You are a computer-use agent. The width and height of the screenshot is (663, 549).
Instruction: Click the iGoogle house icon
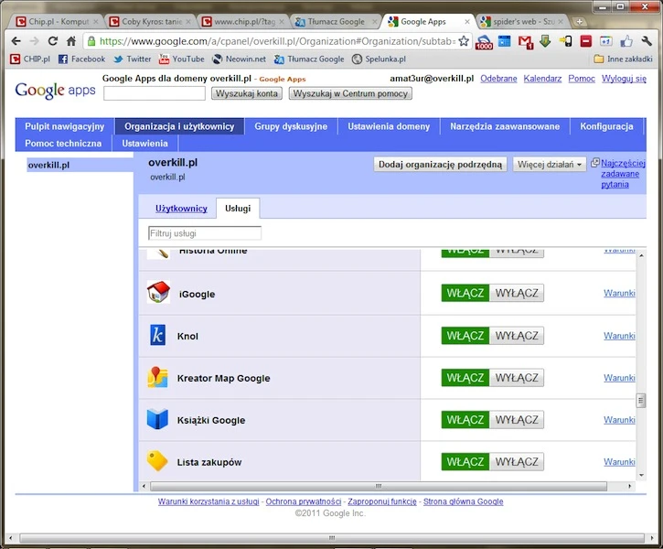[158, 292]
